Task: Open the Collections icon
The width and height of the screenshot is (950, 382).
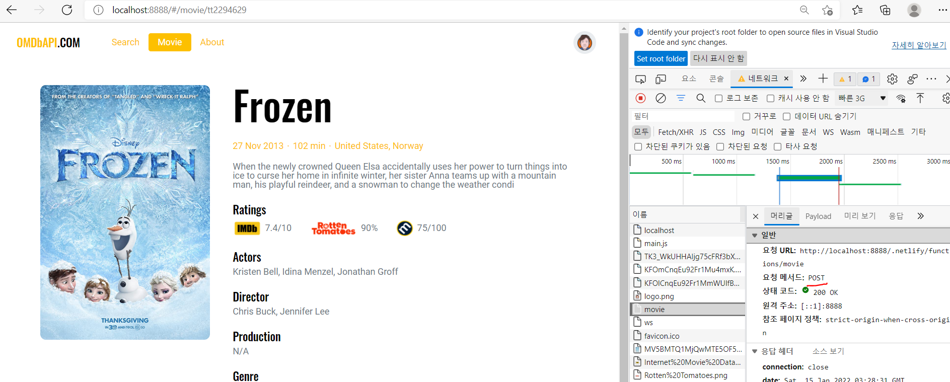Action: [x=885, y=10]
